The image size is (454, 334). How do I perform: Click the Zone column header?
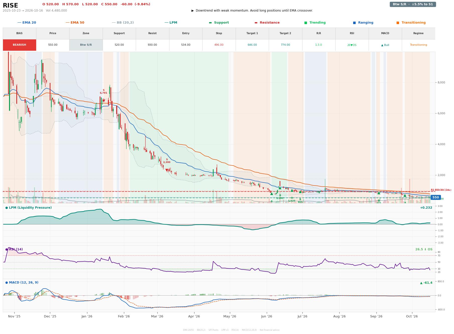coord(86,33)
